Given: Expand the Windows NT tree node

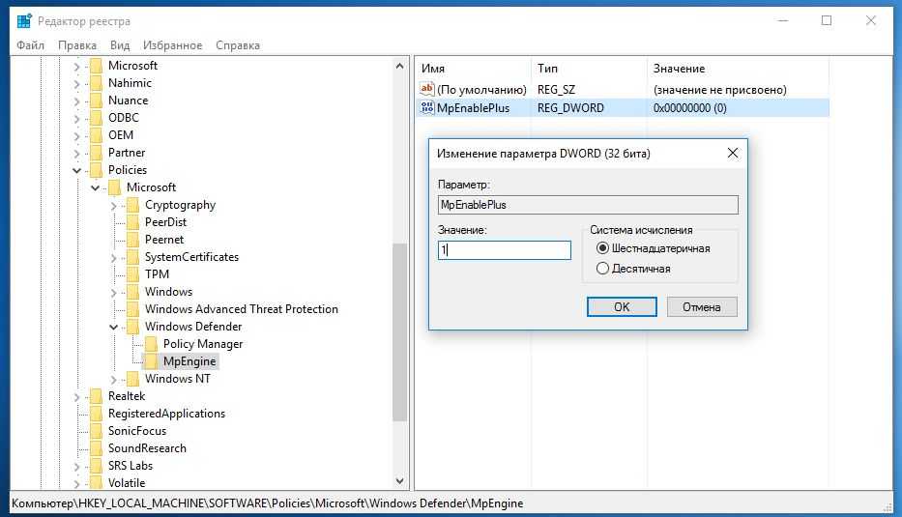Looking at the screenshot, I should (x=113, y=379).
